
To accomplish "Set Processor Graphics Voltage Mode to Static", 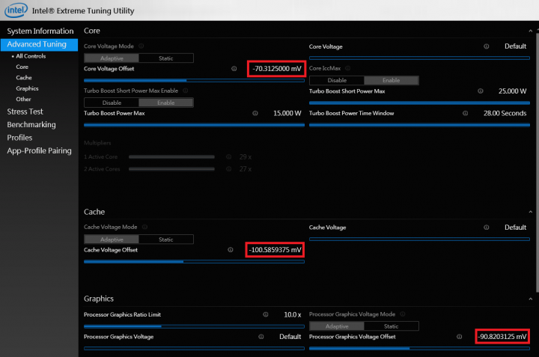I will 392,326.
